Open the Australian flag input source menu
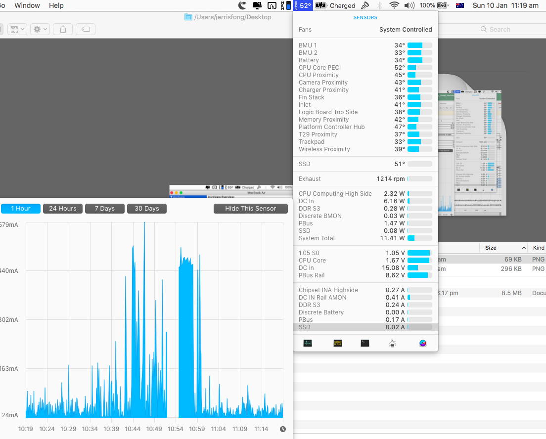Viewport: 546px width, 439px height. tap(459, 5)
